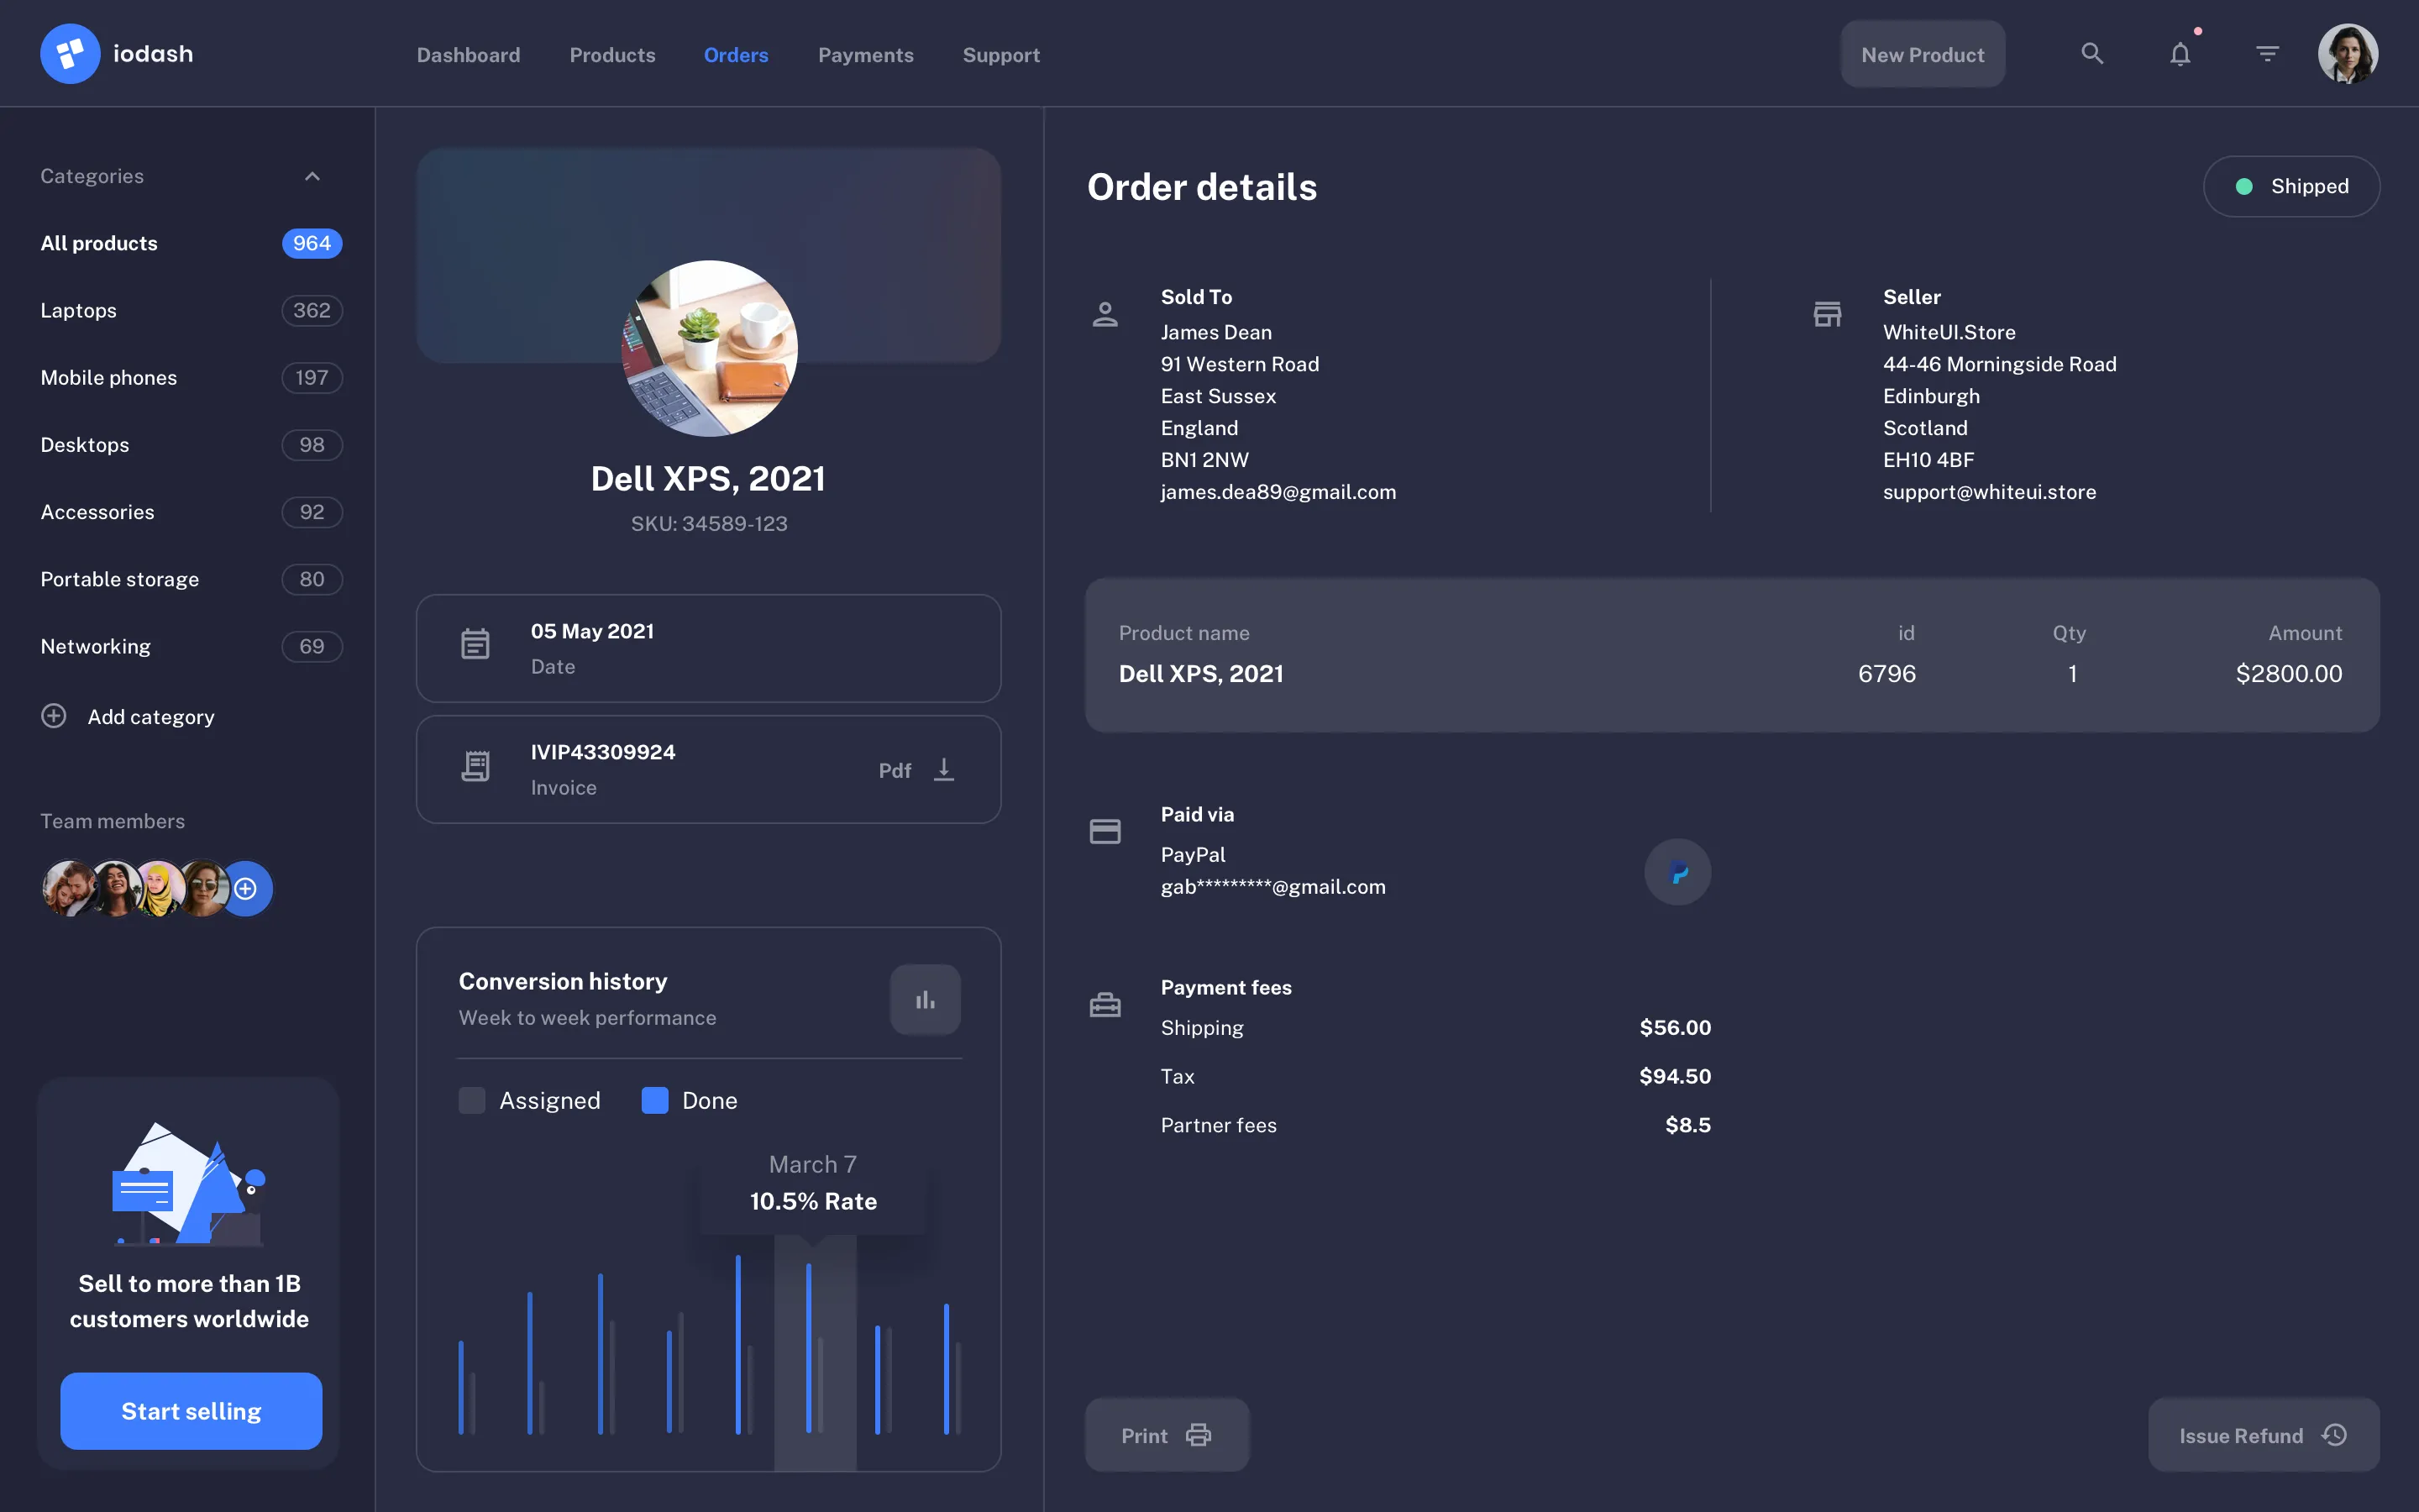
Task: Click the Issue Refund button
Action: 2262,1435
